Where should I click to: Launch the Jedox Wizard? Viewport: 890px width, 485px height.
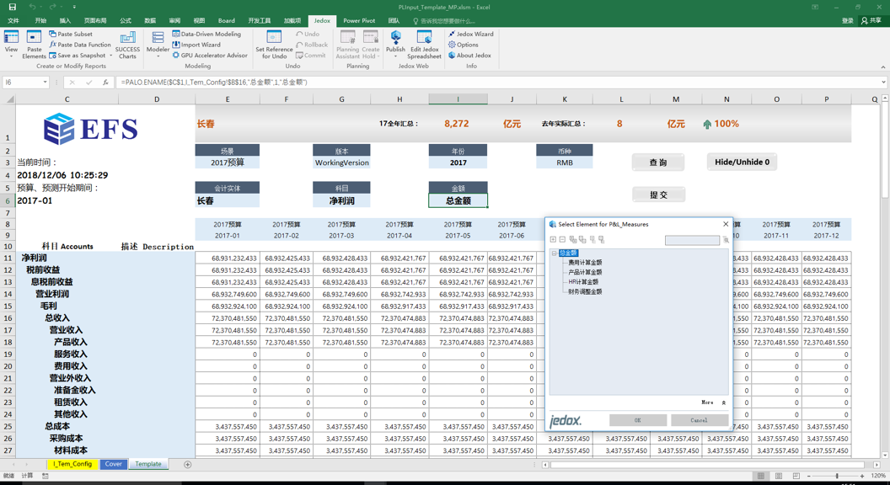tap(470, 34)
